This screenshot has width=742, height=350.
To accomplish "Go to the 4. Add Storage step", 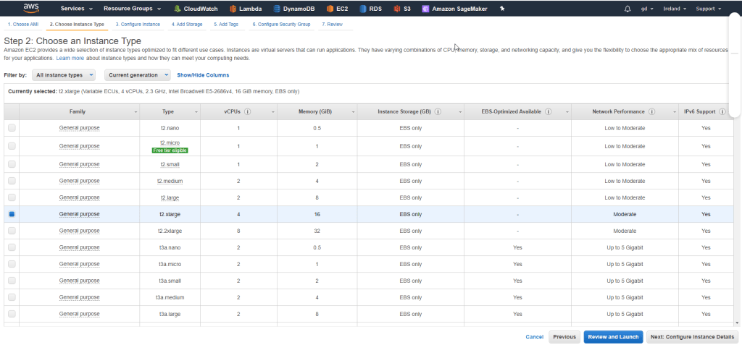I will pyautogui.click(x=187, y=24).
